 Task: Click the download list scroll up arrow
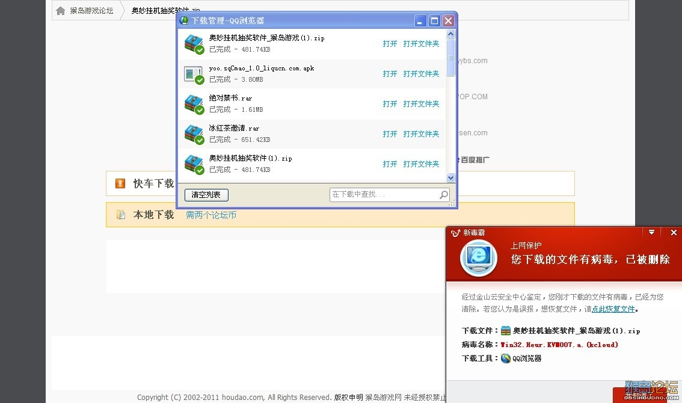tap(450, 34)
